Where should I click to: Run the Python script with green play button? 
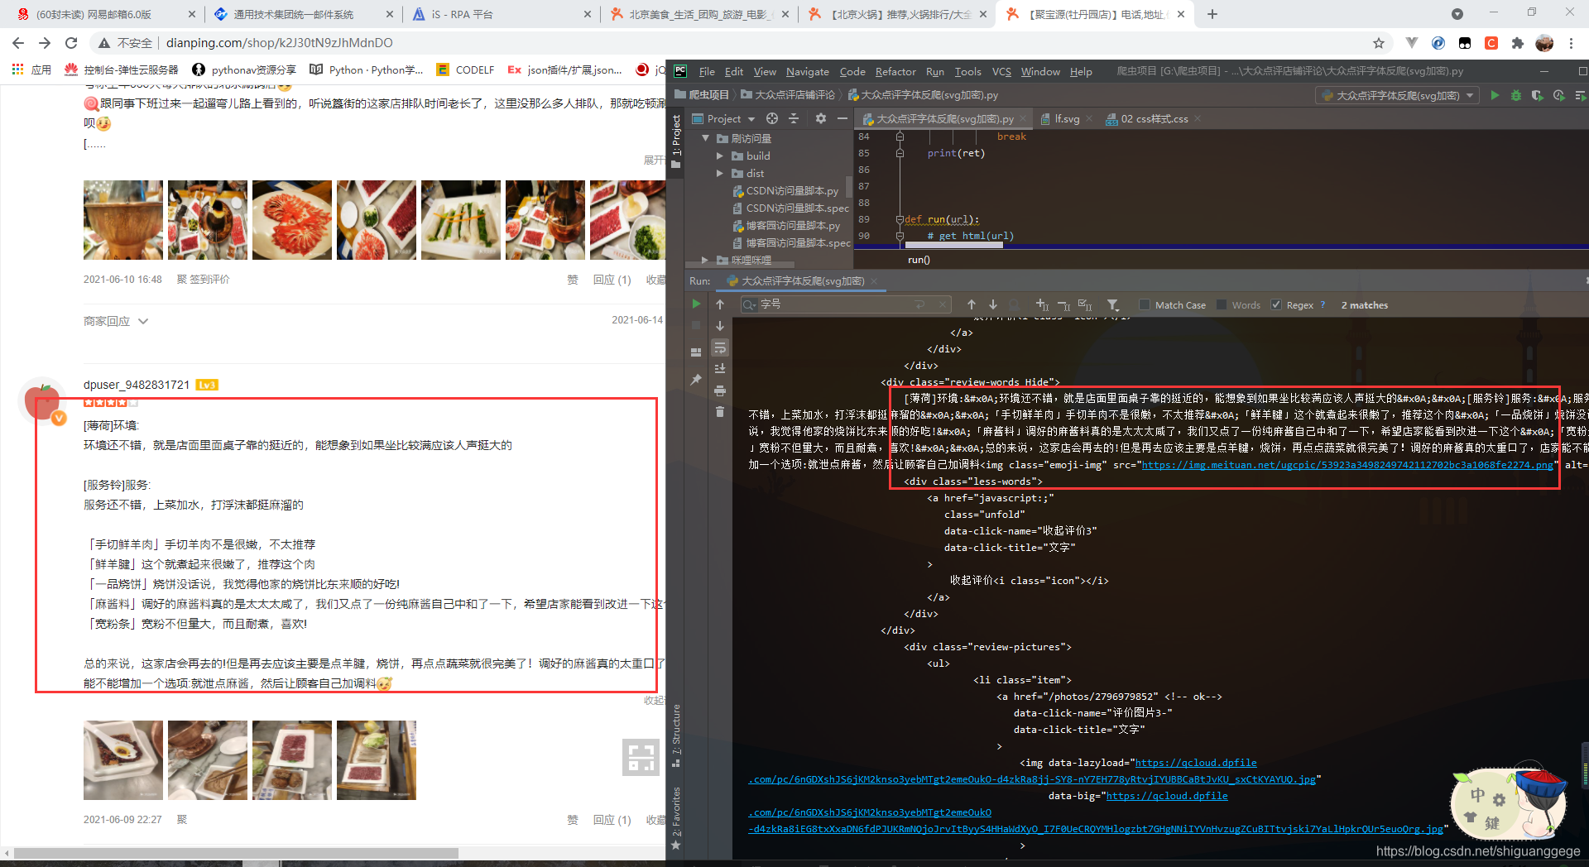coord(1495,95)
